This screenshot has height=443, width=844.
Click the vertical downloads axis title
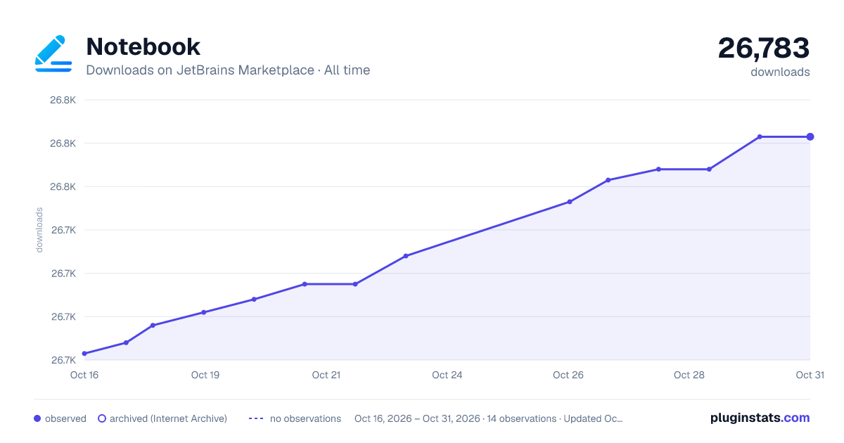point(39,230)
